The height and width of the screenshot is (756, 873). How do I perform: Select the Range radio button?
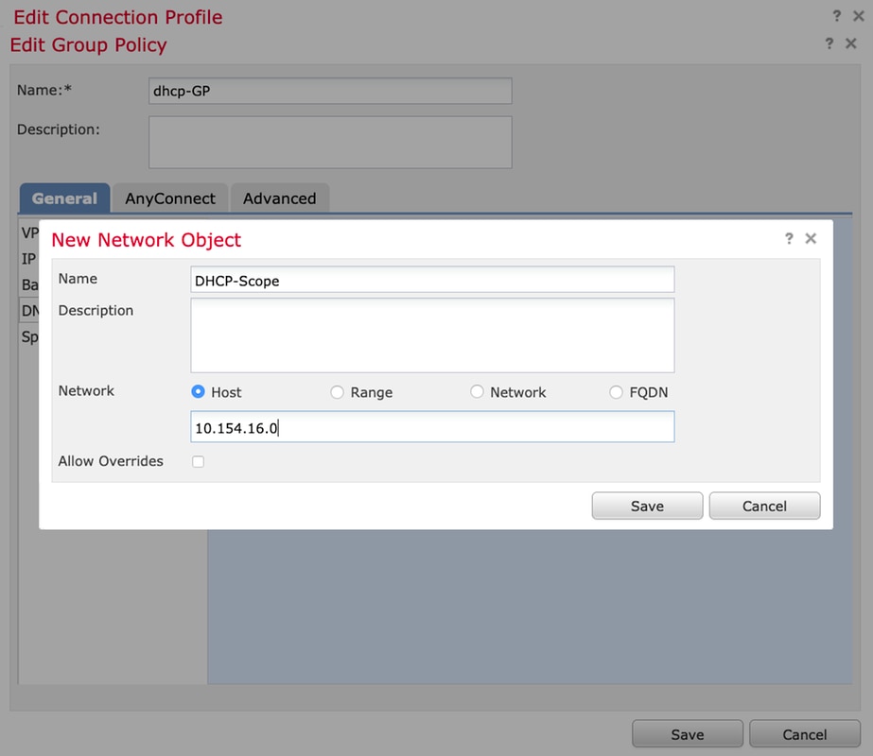(x=337, y=392)
